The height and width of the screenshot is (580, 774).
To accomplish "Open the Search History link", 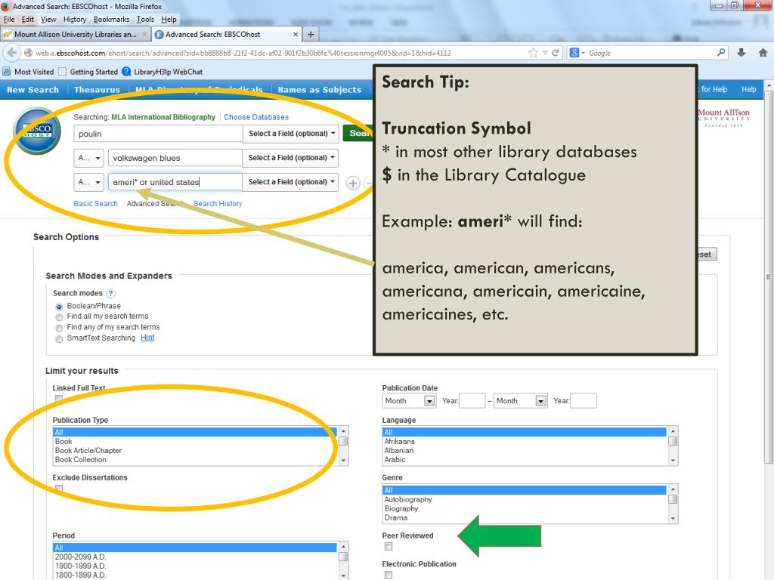I will [218, 204].
